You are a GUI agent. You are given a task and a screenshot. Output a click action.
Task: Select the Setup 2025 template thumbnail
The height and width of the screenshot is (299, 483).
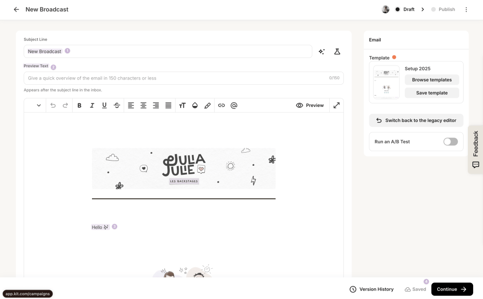(386, 81)
